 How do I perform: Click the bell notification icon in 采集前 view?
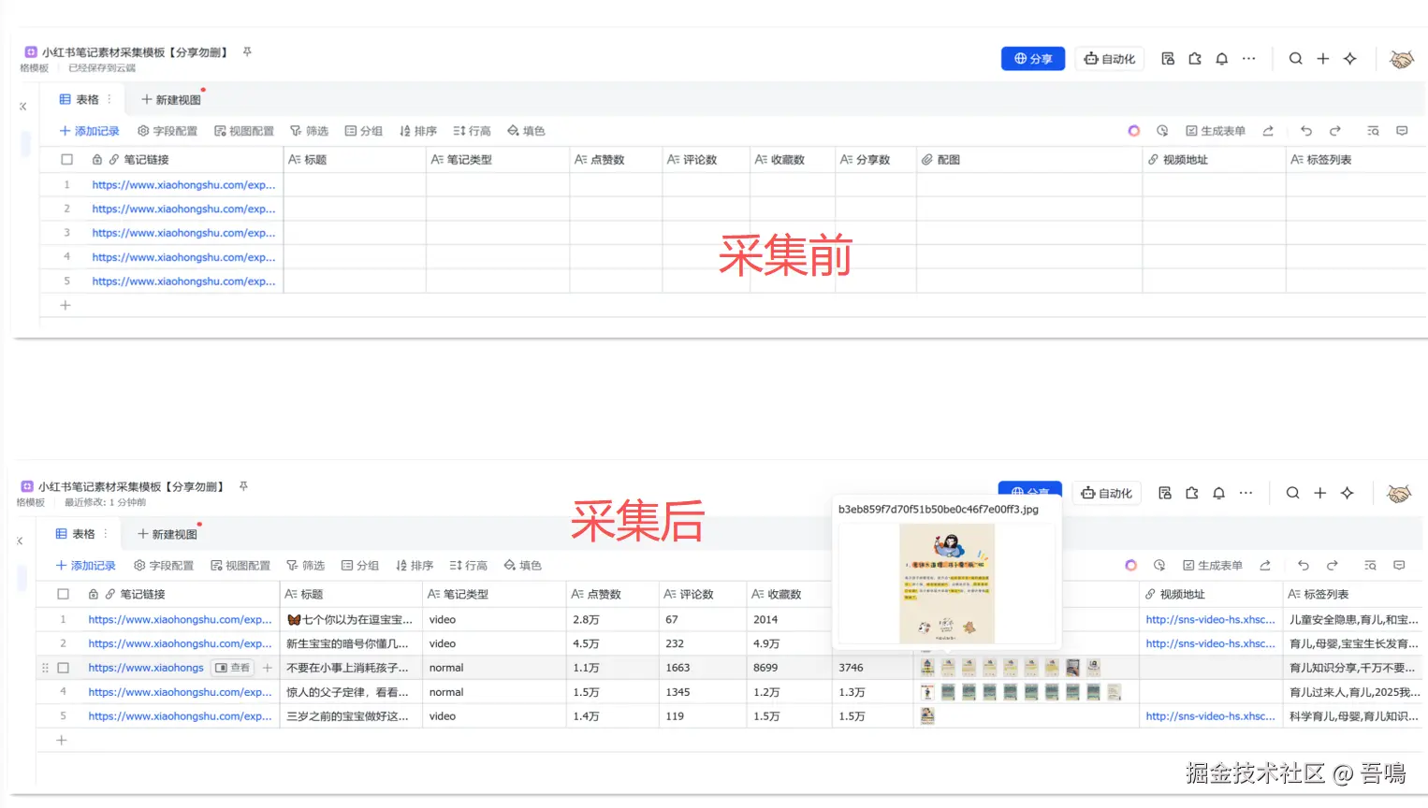(x=1221, y=59)
